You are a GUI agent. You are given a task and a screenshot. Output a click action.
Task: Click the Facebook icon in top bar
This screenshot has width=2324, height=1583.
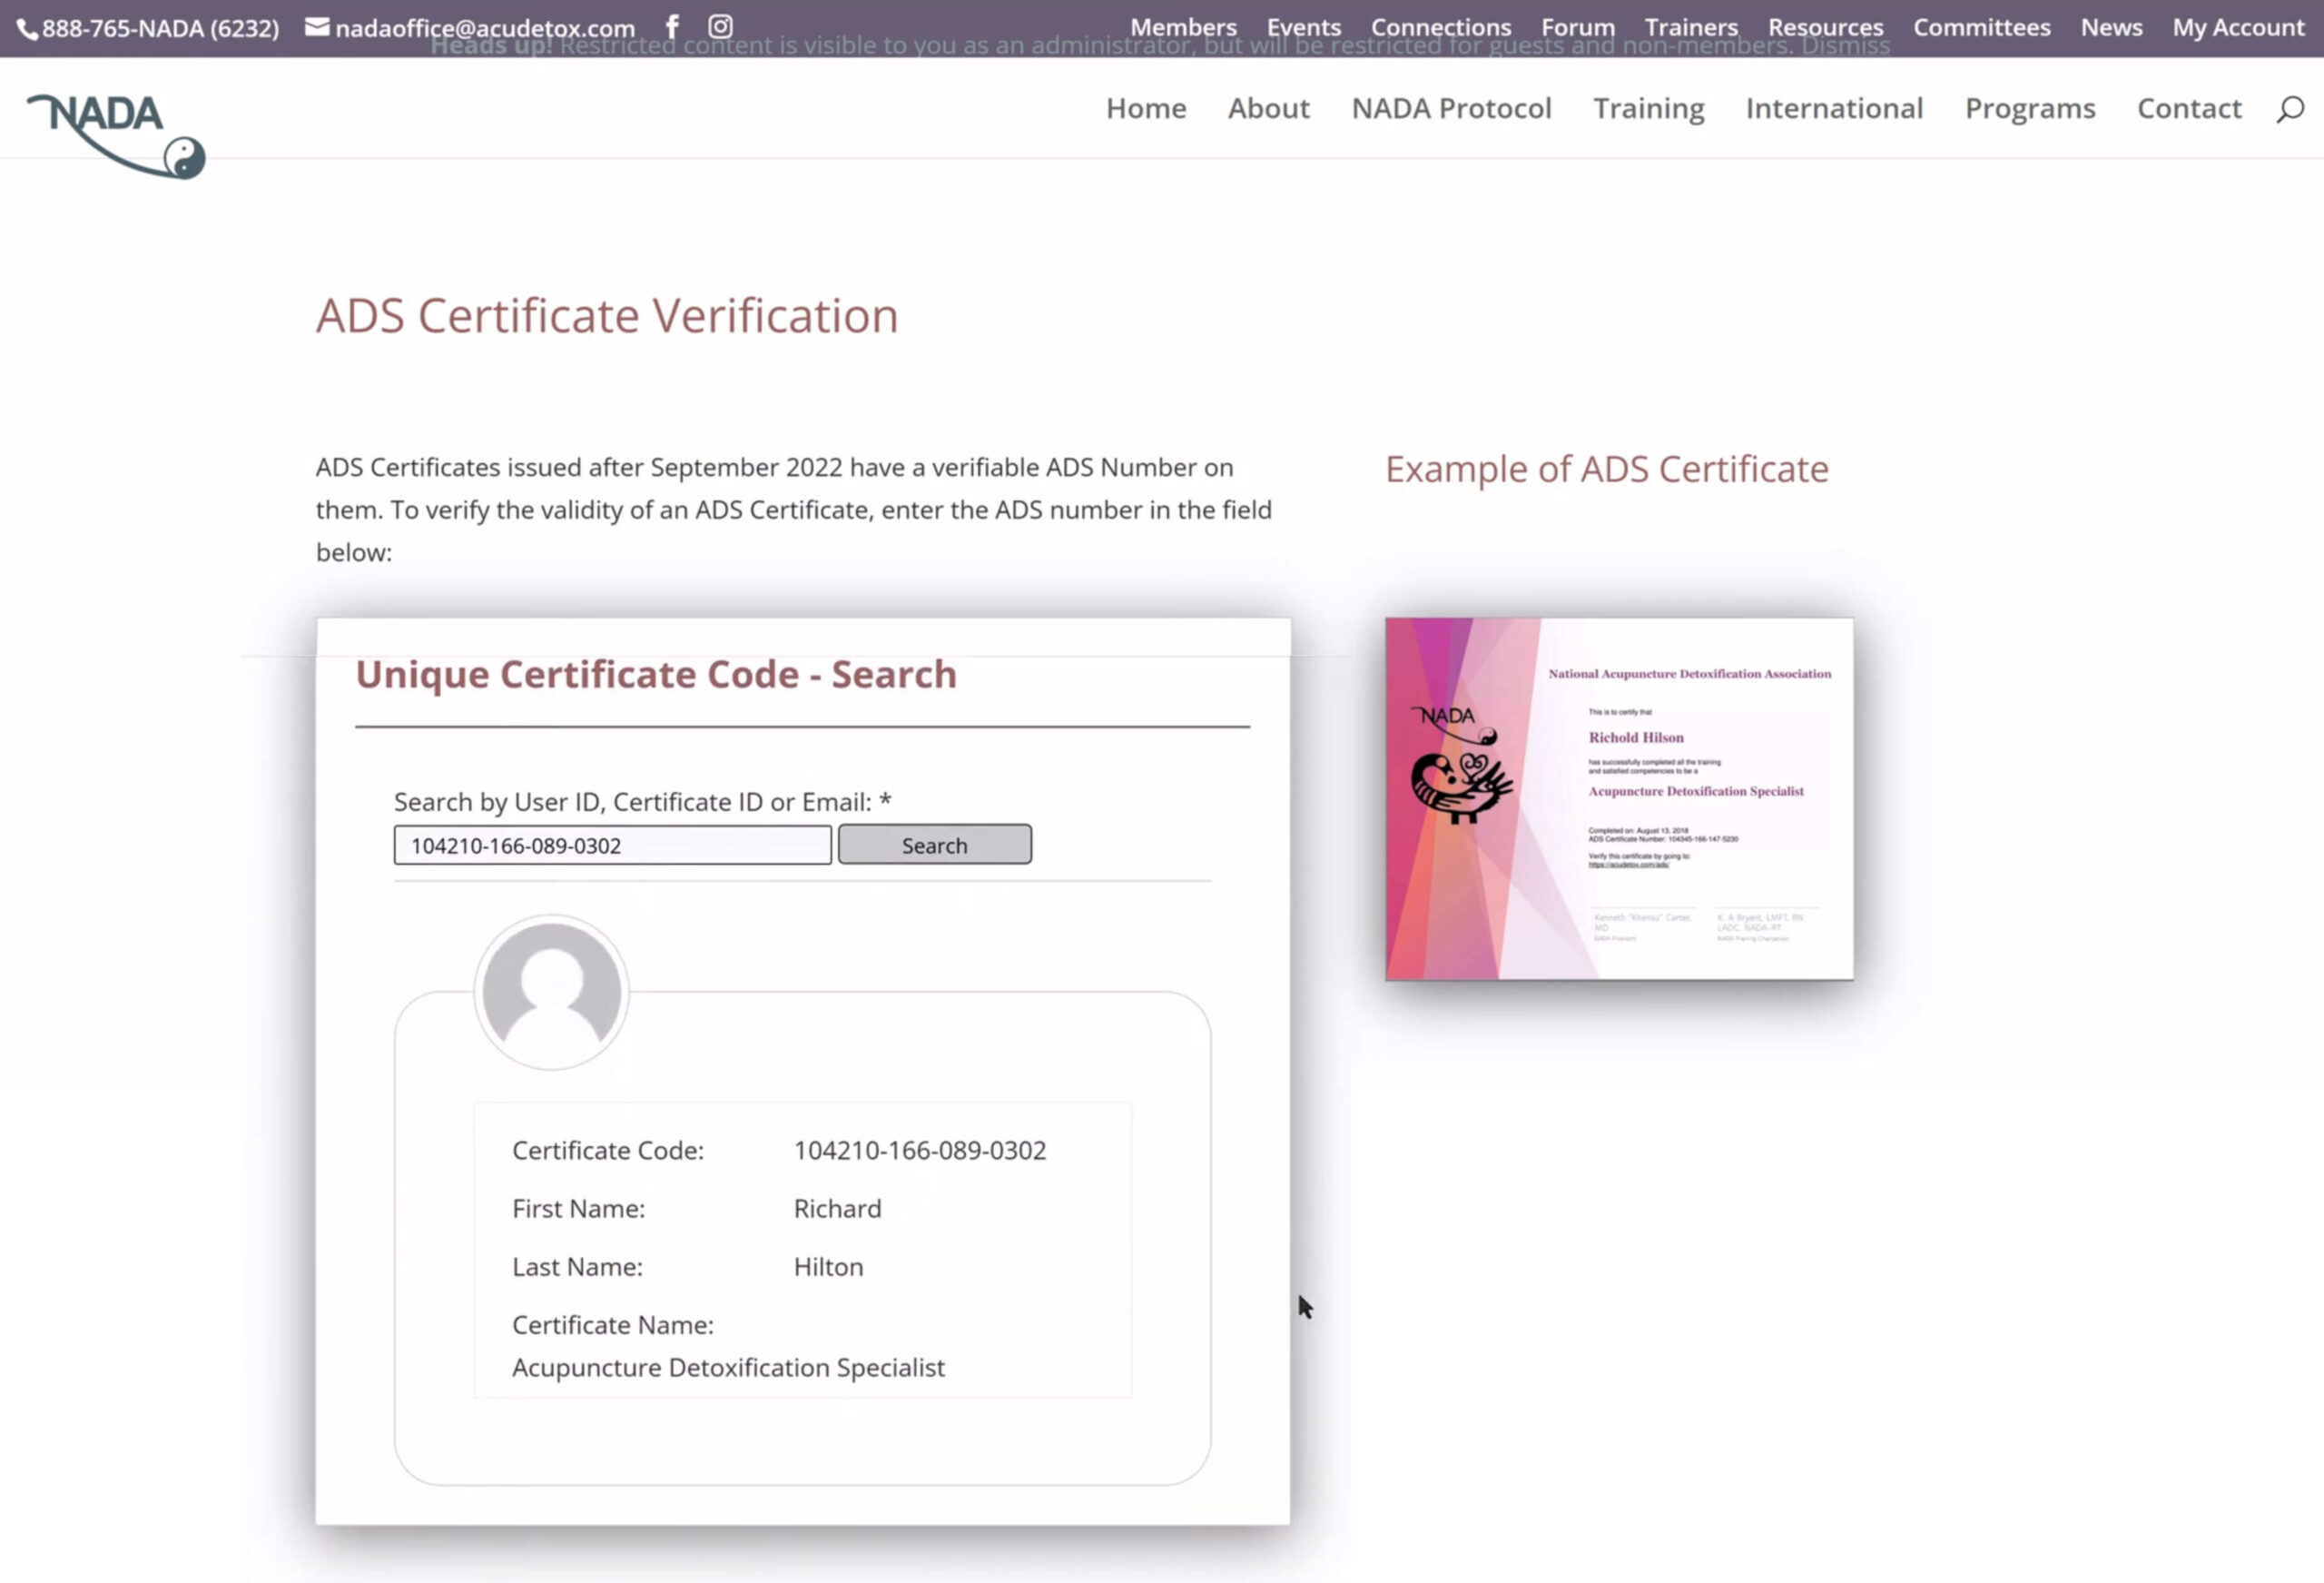tap(672, 26)
